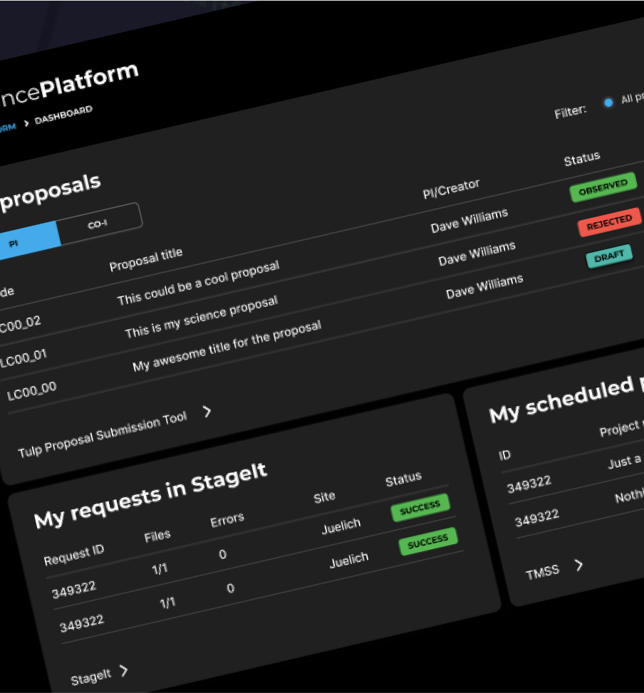Viewport: 644px width, 693px height.
Task: Select the All proposals filter radio button
Action: coord(608,103)
